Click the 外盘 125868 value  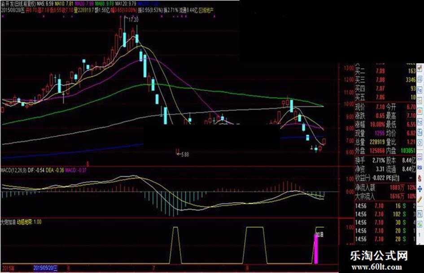370,151
